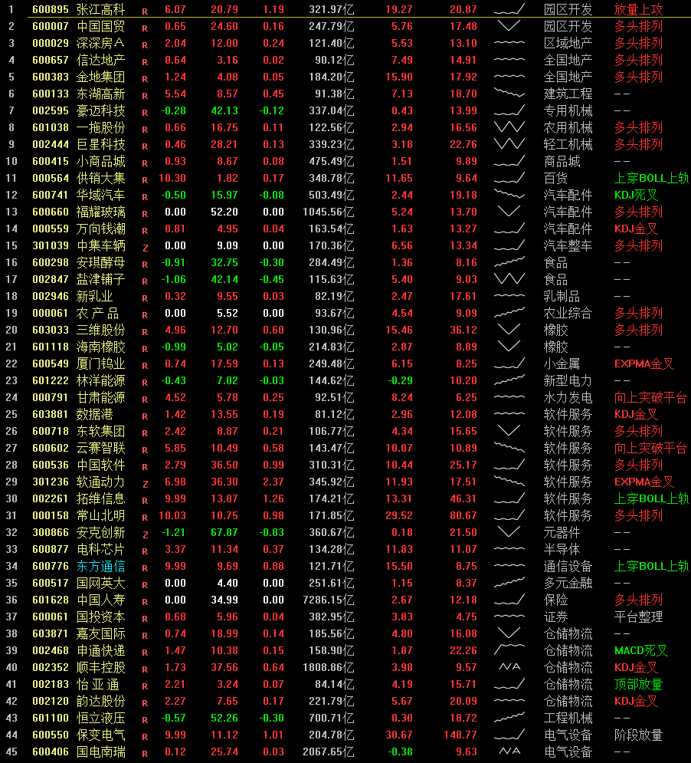The image size is (691, 763).
Task: Click KDJ金叉 signal for 万向钱潮
Action: click(x=636, y=229)
